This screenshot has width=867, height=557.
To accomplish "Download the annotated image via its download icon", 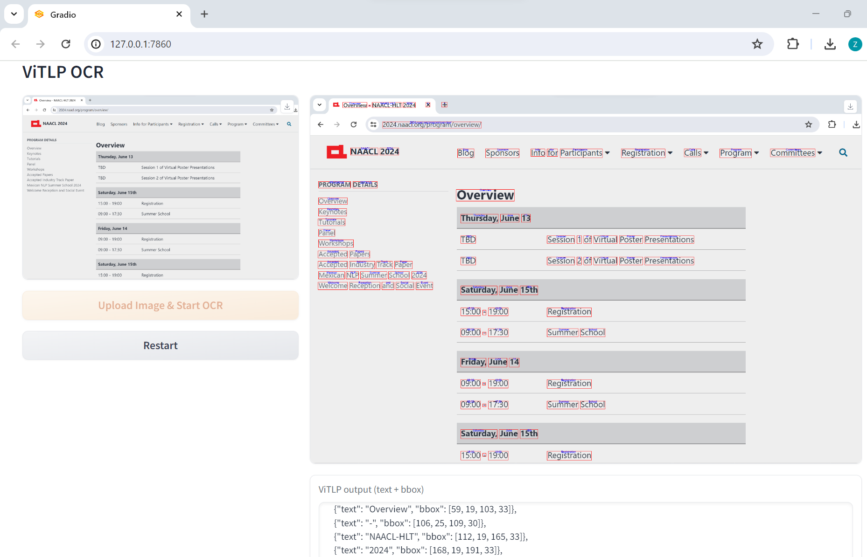I will (850, 106).
